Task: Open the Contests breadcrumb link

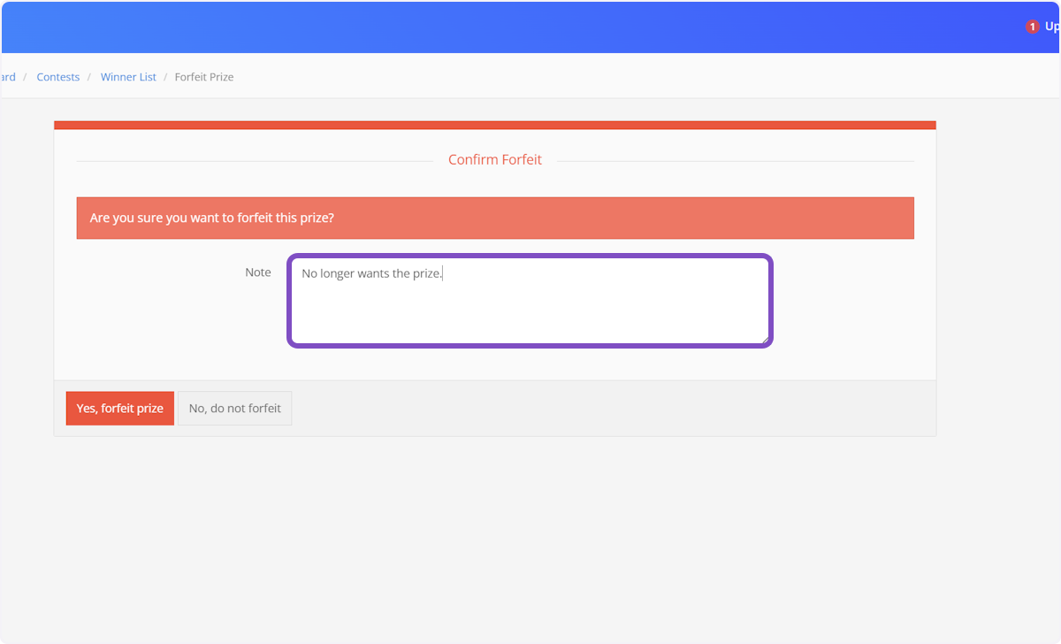Action: pos(58,77)
